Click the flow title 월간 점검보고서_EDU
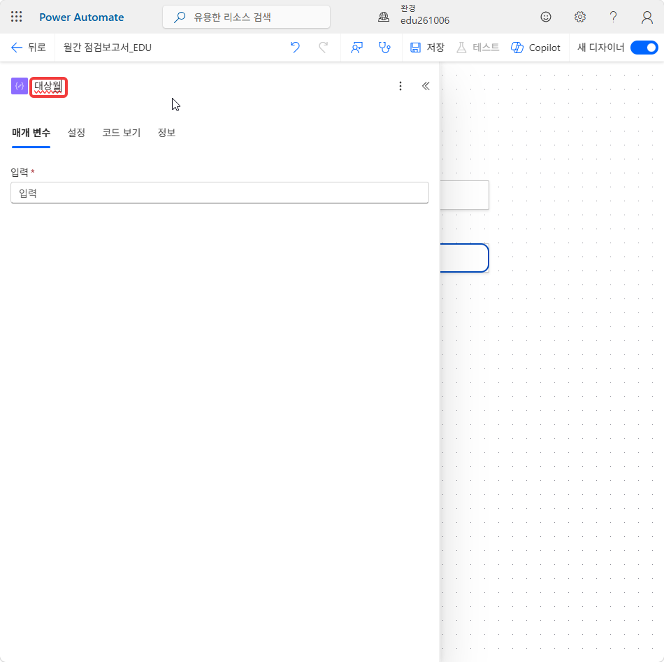The height and width of the screenshot is (662, 664). point(108,48)
